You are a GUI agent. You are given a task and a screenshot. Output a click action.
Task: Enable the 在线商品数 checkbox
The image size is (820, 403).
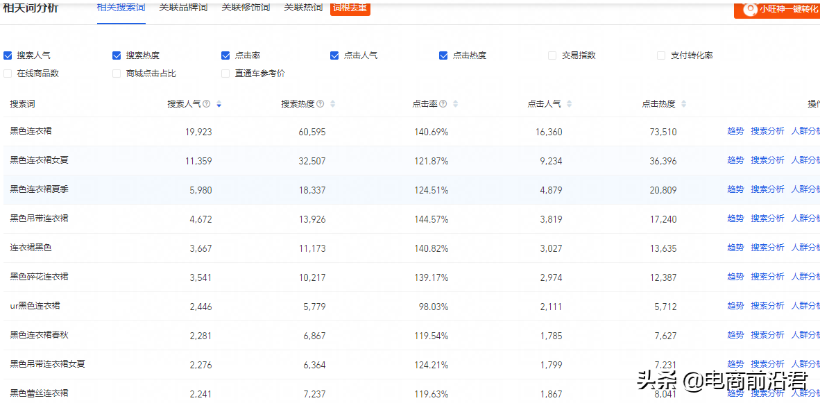coord(8,73)
